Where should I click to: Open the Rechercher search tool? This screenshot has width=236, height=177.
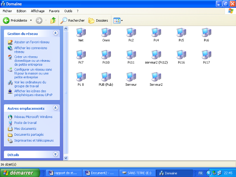[72, 20]
